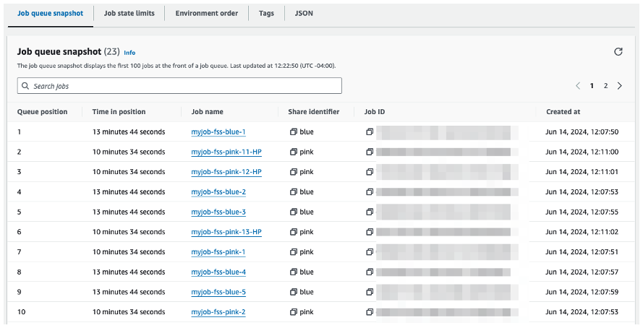Select the Job queue snapshot tab
The image size is (643, 328).
tap(51, 14)
